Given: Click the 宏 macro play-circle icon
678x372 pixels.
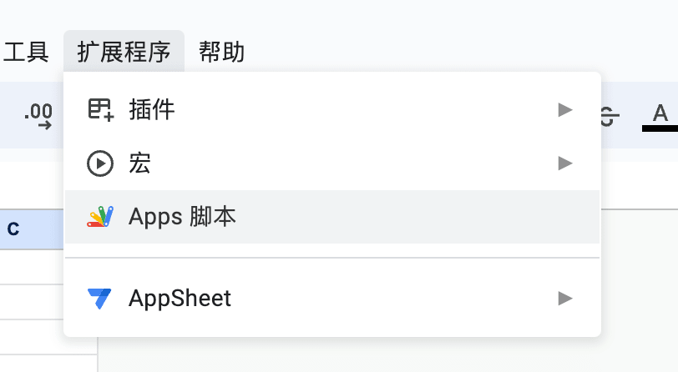Looking at the screenshot, I should pos(100,163).
